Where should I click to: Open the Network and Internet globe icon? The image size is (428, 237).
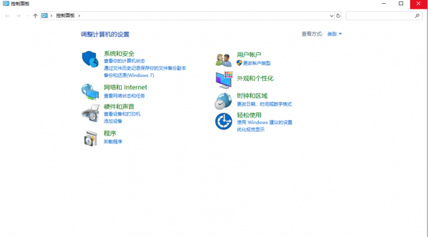90,92
